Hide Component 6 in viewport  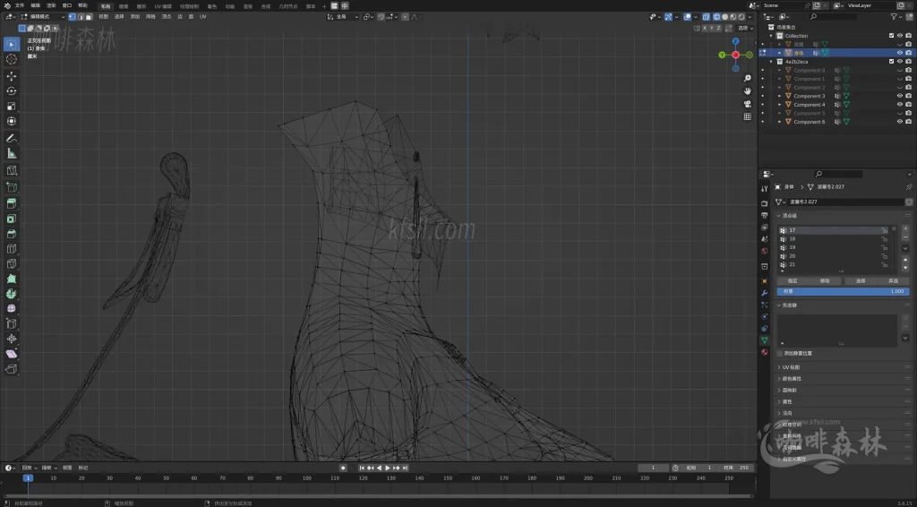(x=900, y=122)
